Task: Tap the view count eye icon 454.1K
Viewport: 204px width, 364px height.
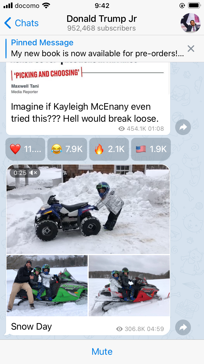Action: click(122, 129)
